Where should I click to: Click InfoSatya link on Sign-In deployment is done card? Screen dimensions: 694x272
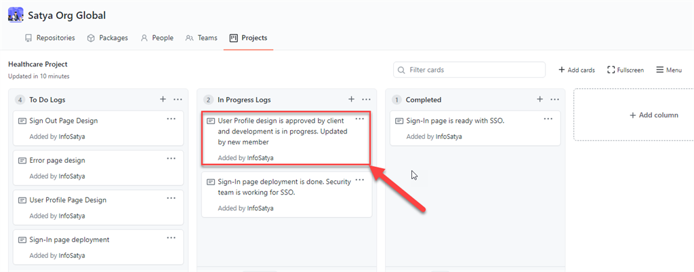[x=260, y=208]
